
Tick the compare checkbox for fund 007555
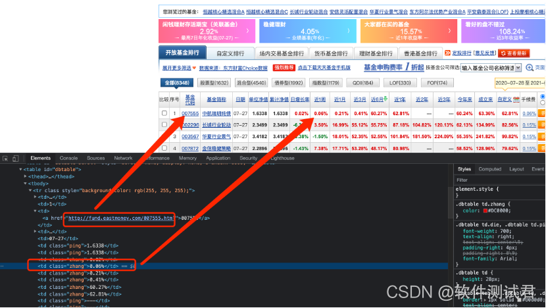click(x=164, y=113)
